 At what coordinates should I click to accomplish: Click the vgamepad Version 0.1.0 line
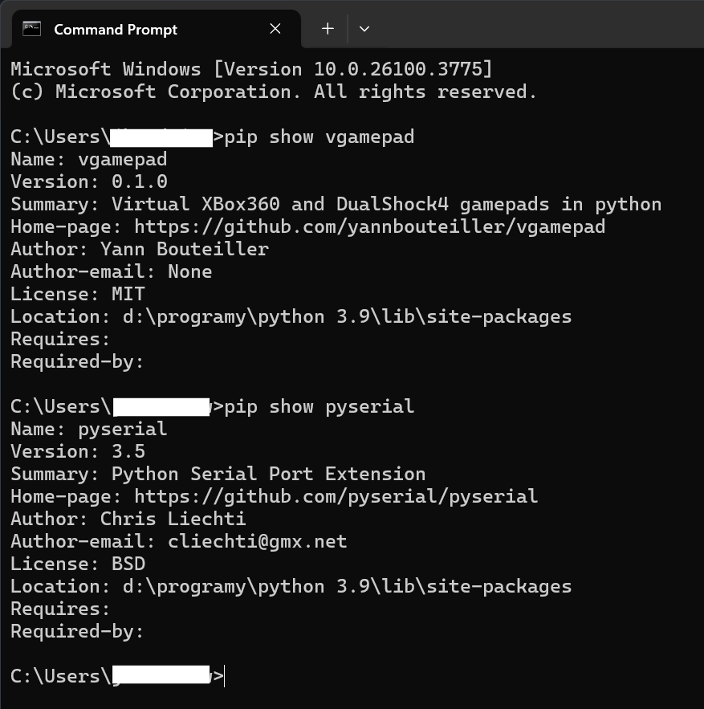89,181
